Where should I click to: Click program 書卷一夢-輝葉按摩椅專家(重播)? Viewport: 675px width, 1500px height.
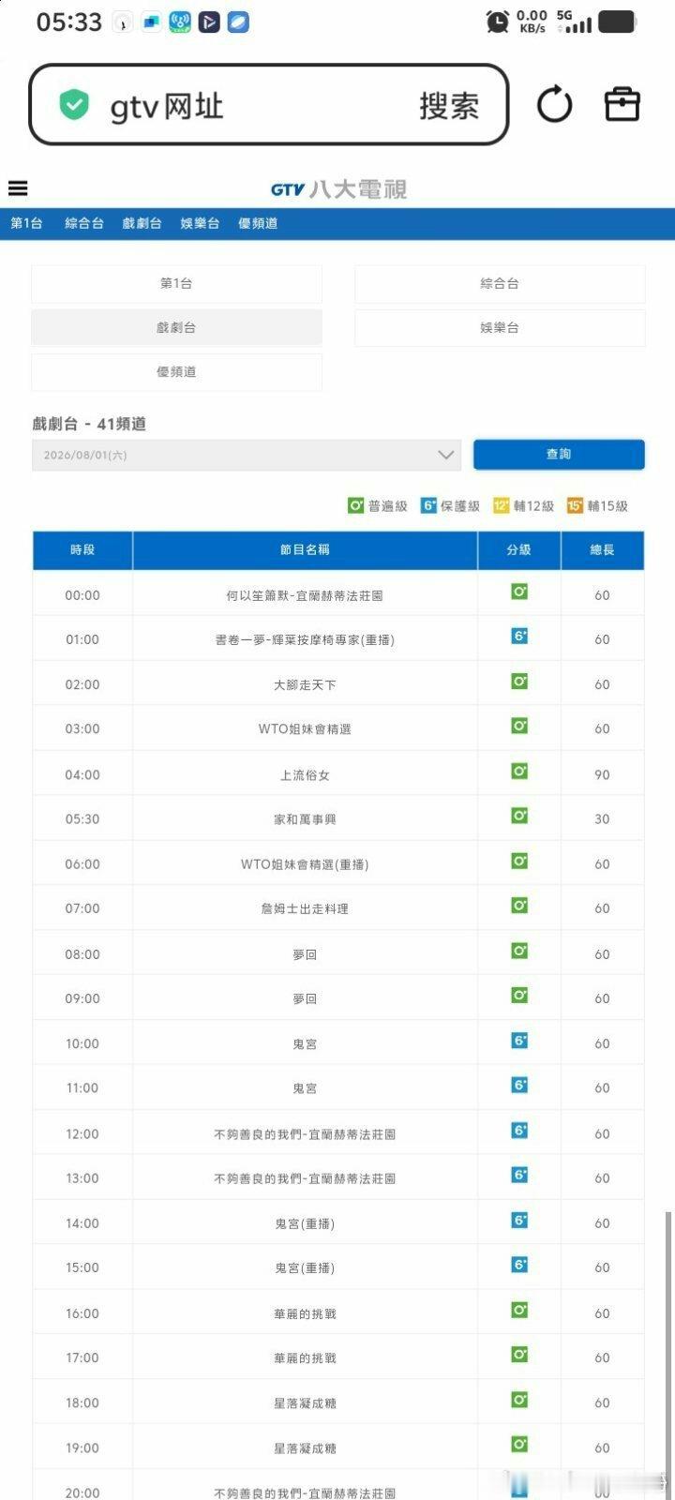tap(305, 639)
